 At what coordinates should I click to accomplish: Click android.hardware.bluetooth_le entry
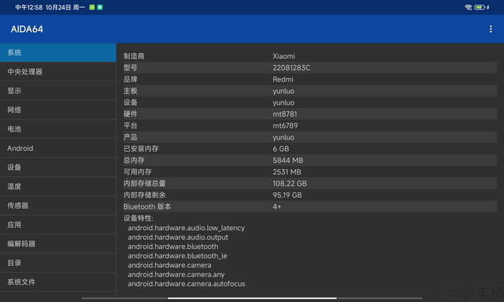[177, 256]
